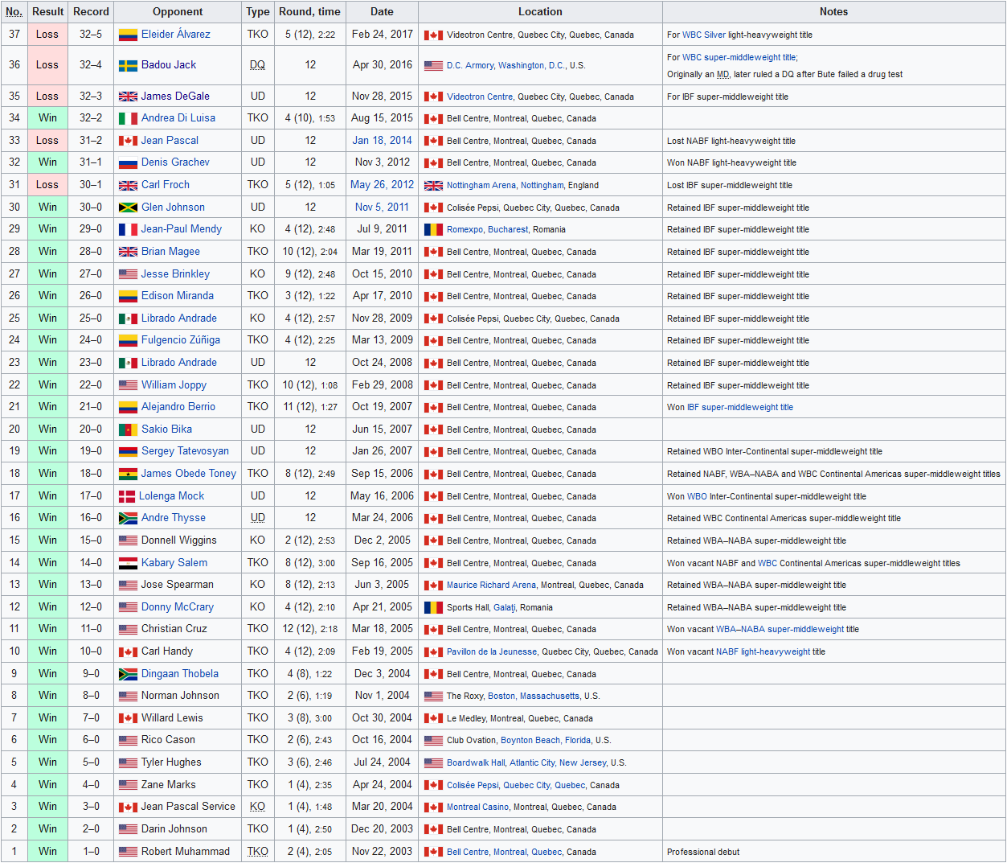Image resolution: width=1007 pixels, height=863 pixels.
Task: Click the red Loss cell for Jean Pascal
Action: click(47, 141)
